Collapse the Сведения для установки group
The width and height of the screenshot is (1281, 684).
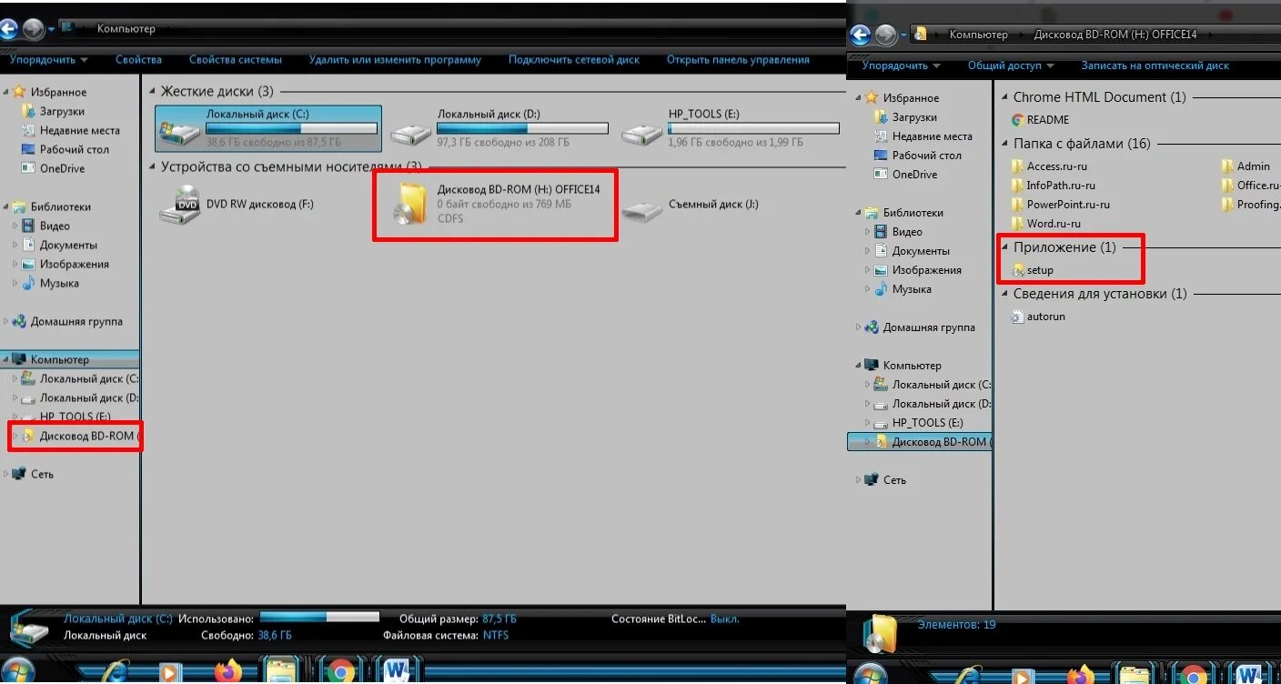click(1004, 294)
